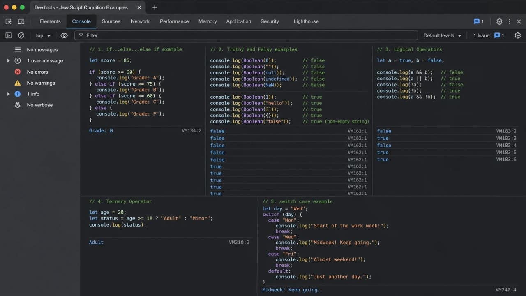Screen dimensions: 526x296
Task: Expand the 1 user message group
Action: pos(8,60)
